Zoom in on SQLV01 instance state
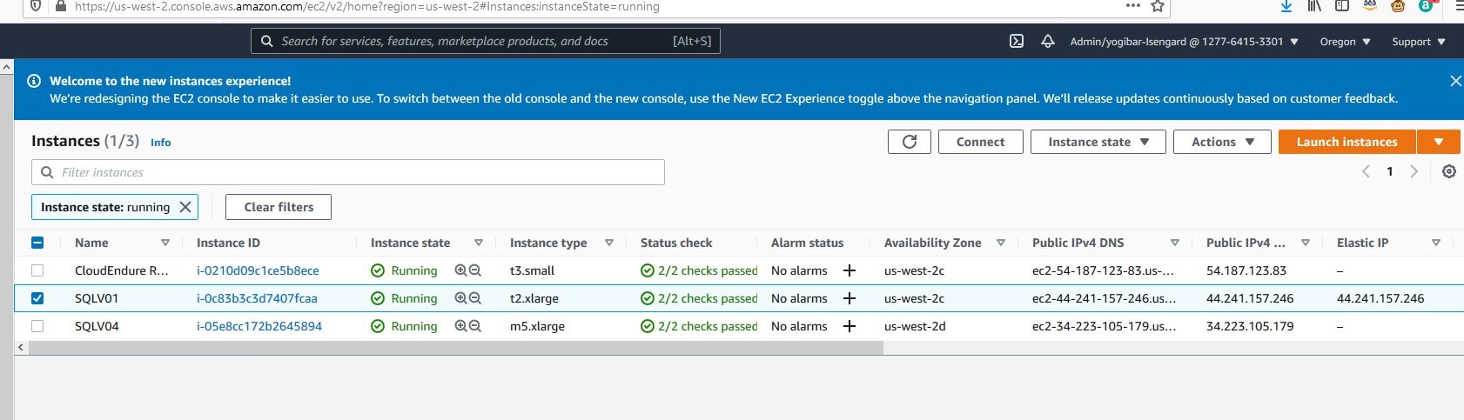 tap(460, 298)
